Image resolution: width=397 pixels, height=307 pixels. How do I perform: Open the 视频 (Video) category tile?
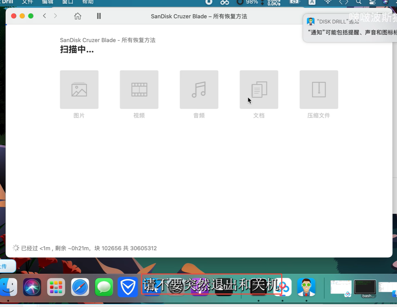(x=139, y=90)
